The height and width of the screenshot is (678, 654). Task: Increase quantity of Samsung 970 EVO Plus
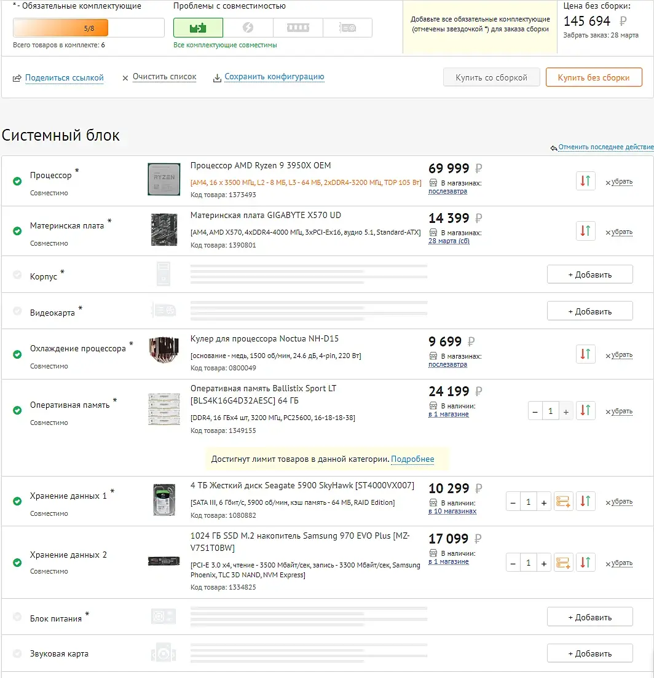click(x=543, y=563)
